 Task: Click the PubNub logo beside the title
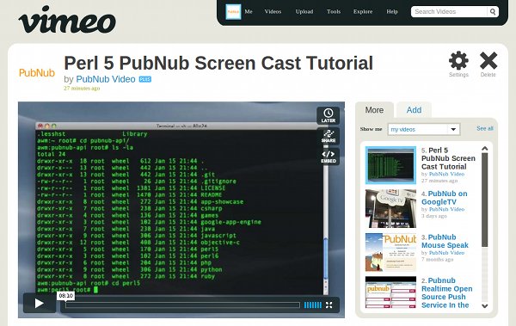pyautogui.click(x=37, y=73)
